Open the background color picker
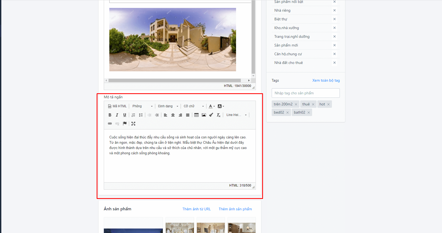Screen dimensions: 442x233 (221, 106)
